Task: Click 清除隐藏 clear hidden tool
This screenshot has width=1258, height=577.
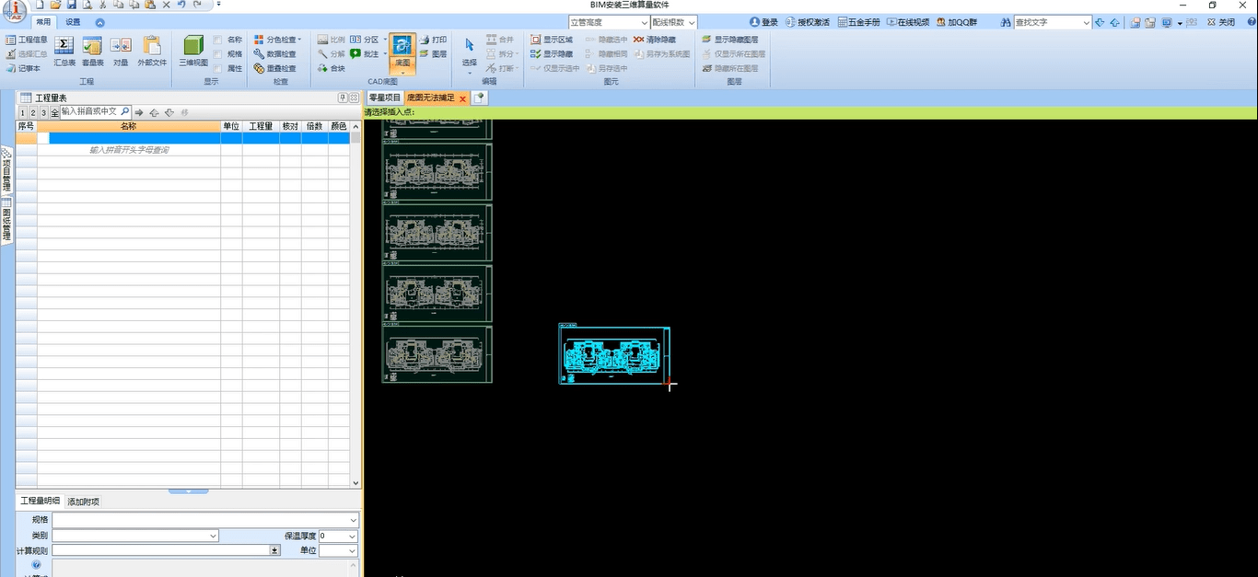Action: coord(655,40)
